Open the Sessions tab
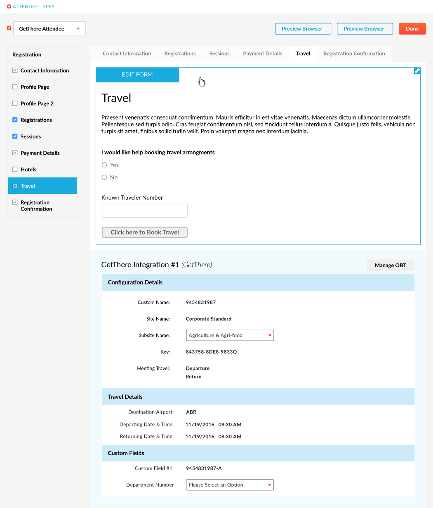433x508 pixels. click(x=219, y=54)
